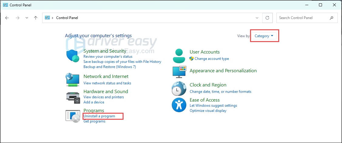
Task: Open the address bar history dropdown
Action: (x=257, y=18)
